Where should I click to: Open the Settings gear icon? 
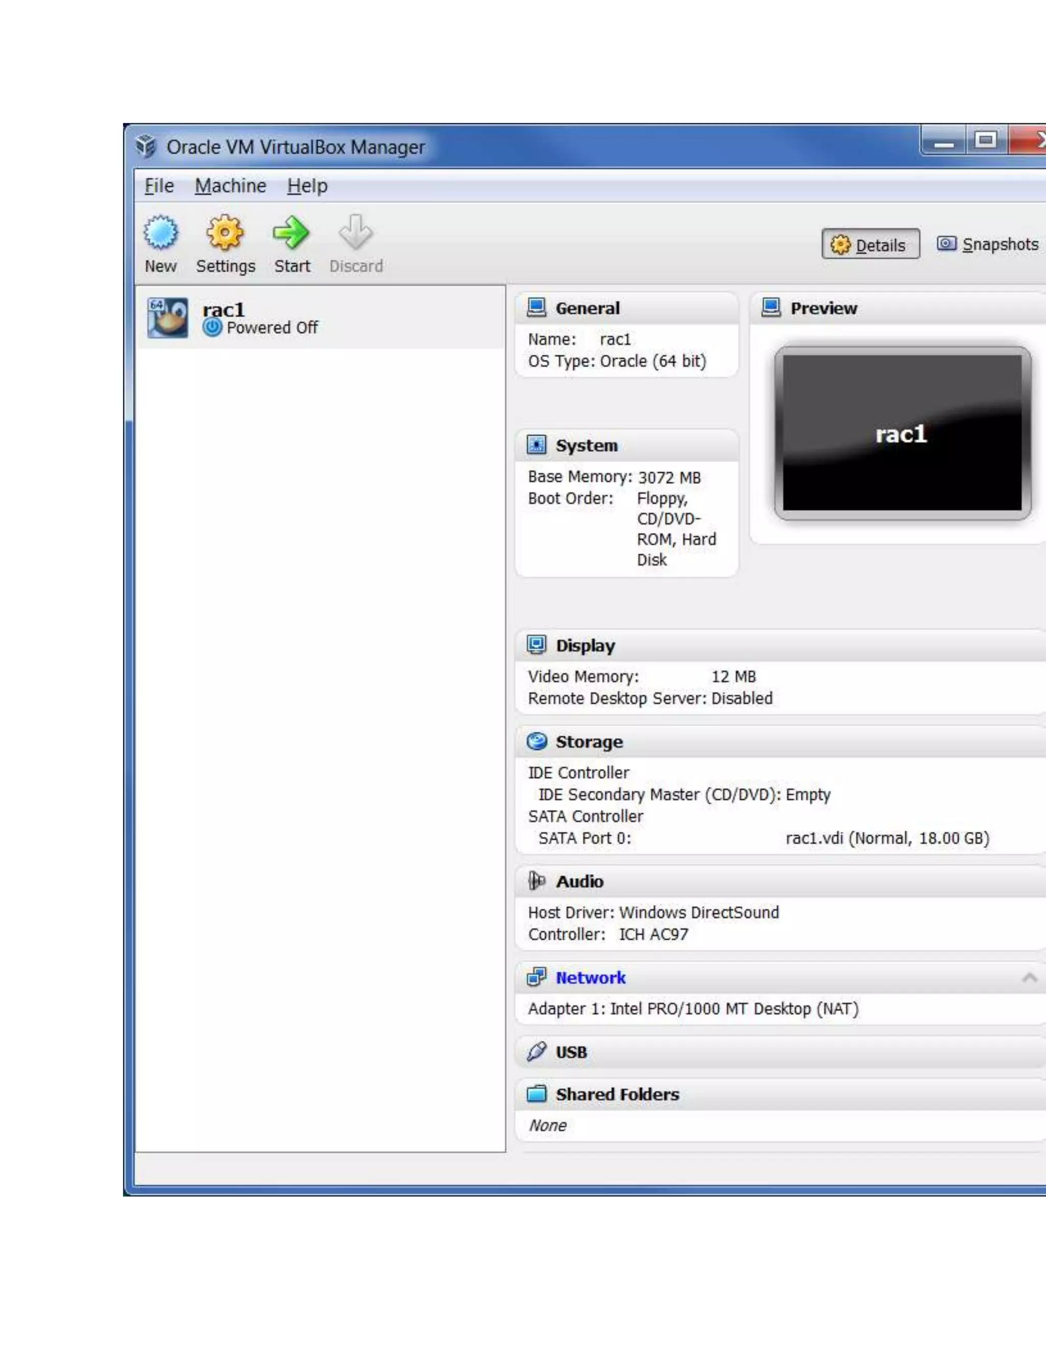tap(225, 233)
